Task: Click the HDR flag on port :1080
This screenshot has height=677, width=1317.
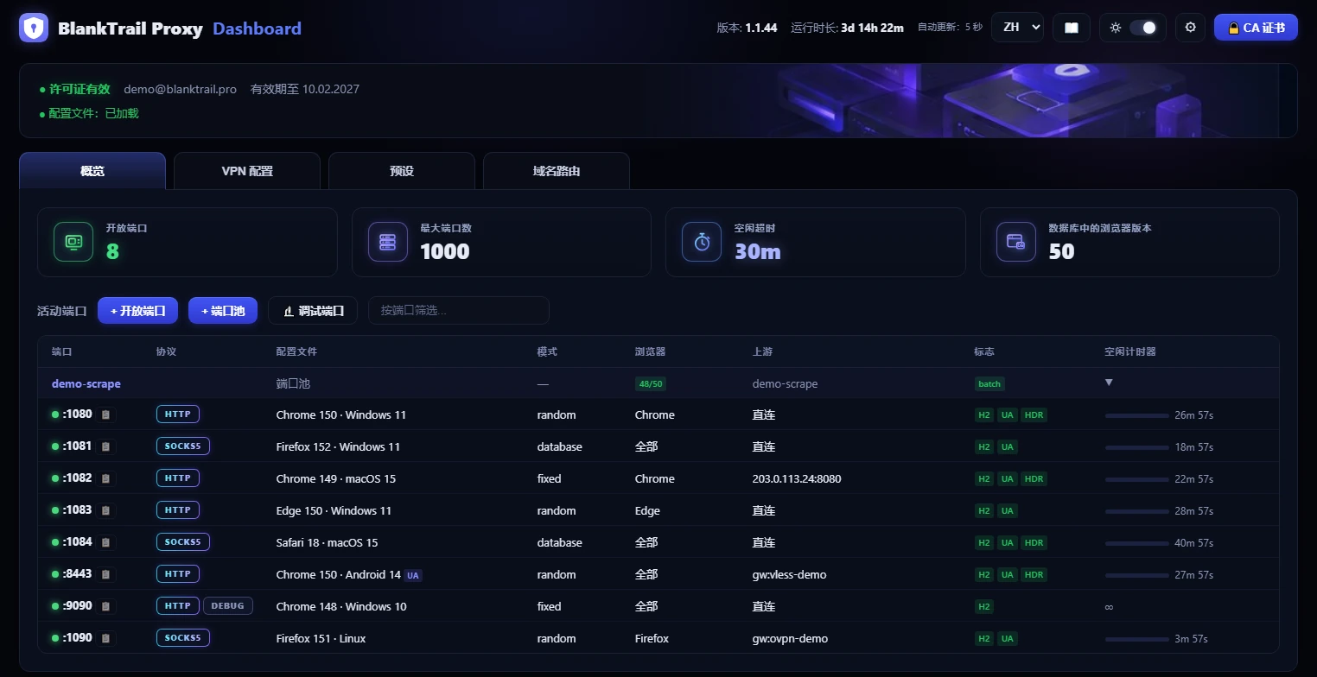Action: click(1034, 415)
